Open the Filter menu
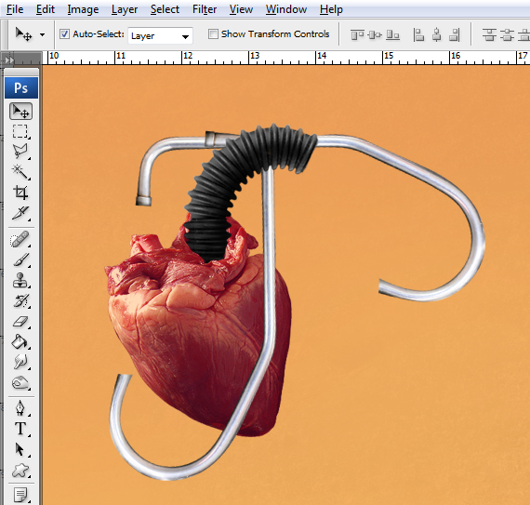The height and width of the screenshot is (505, 530). [205, 9]
